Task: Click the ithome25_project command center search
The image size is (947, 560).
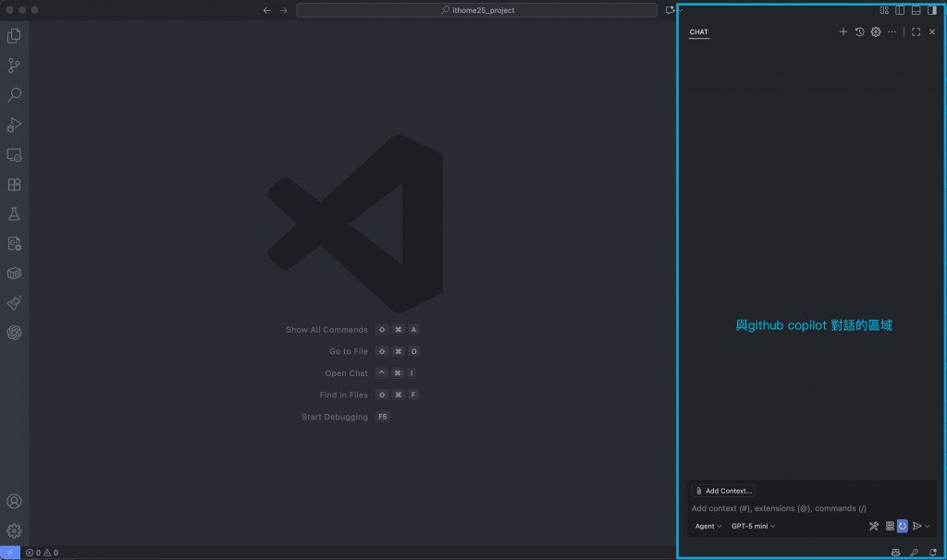Action: click(x=476, y=10)
